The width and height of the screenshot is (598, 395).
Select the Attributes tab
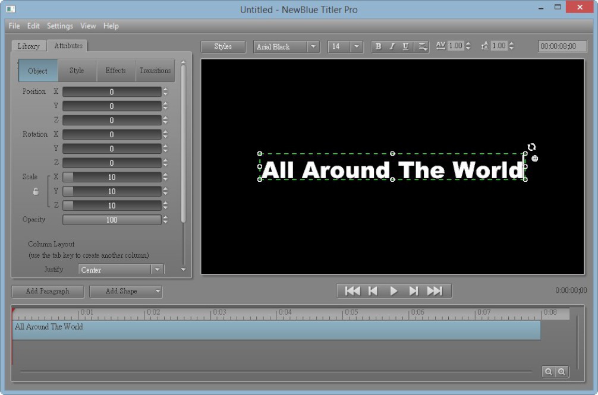click(x=68, y=46)
